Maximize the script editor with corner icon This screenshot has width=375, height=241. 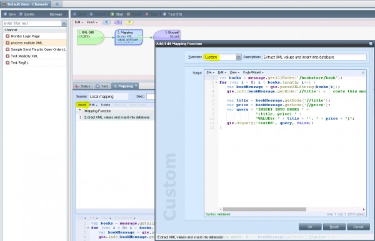click(362, 72)
